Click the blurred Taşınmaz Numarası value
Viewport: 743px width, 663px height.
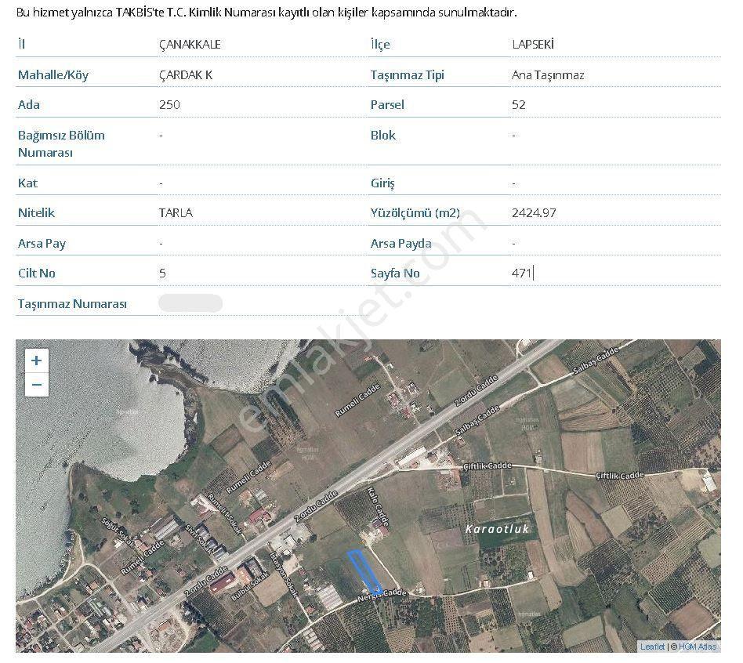pyautogui.click(x=190, y=303)
